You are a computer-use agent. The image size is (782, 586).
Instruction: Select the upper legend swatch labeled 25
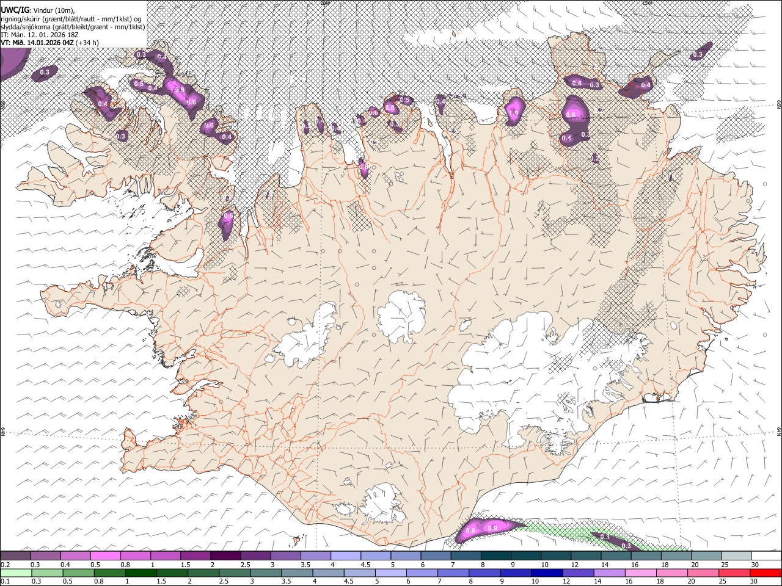(x=736, y=555)
